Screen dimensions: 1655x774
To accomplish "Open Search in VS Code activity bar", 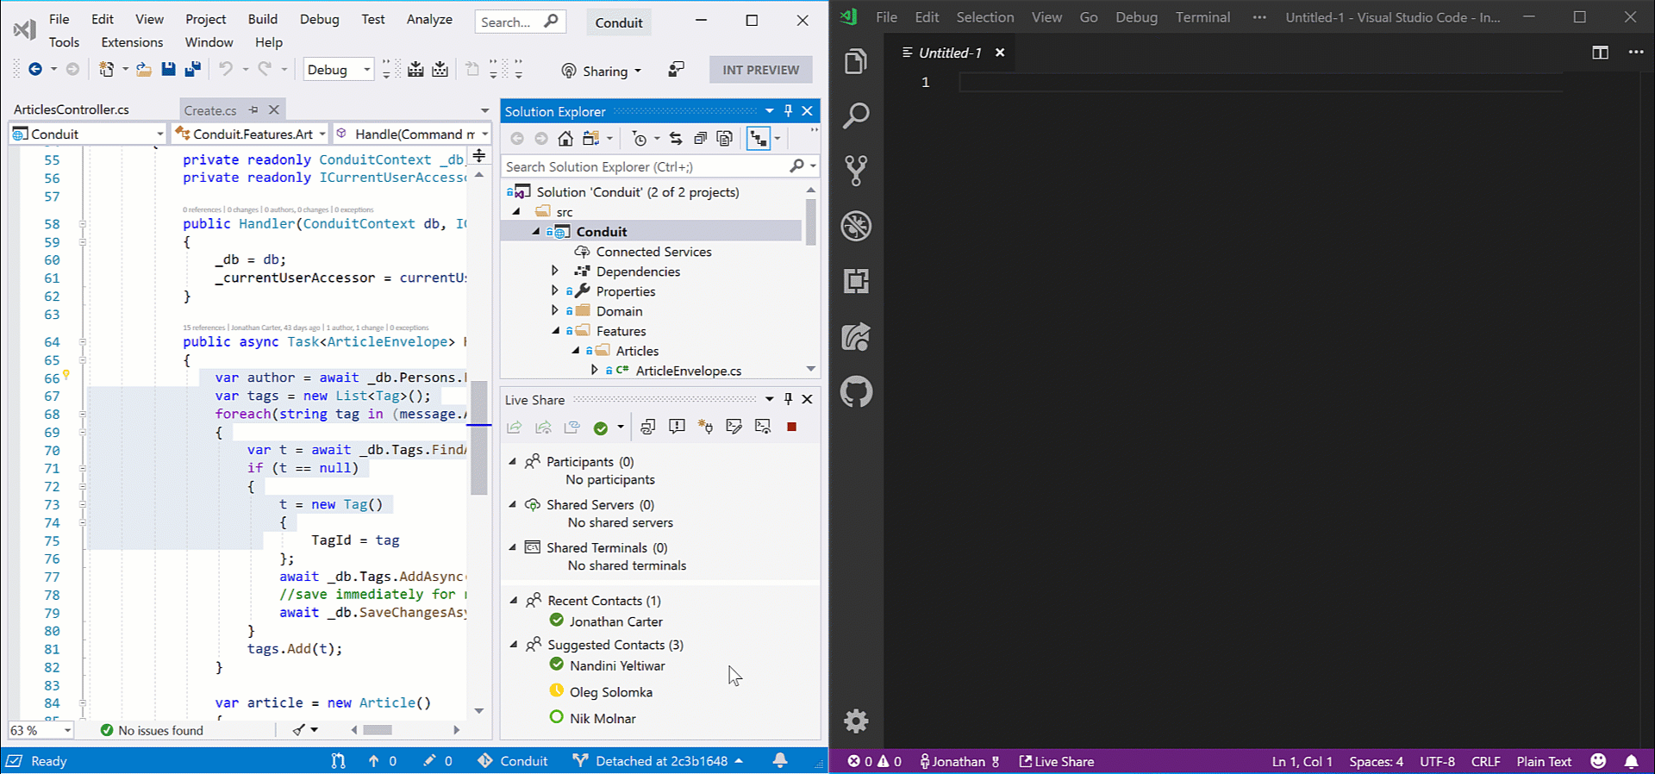I will pos(856,115).
